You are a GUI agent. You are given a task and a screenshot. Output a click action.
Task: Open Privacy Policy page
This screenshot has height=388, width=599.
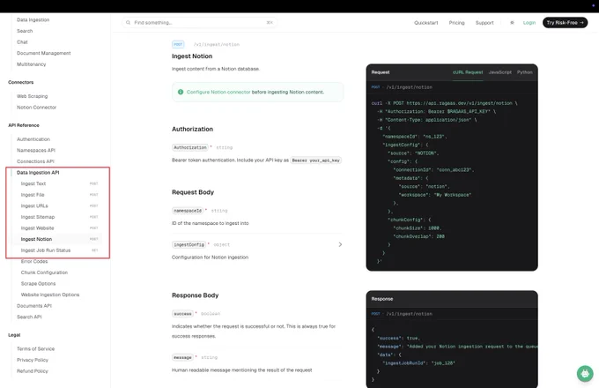pos(33,360)
